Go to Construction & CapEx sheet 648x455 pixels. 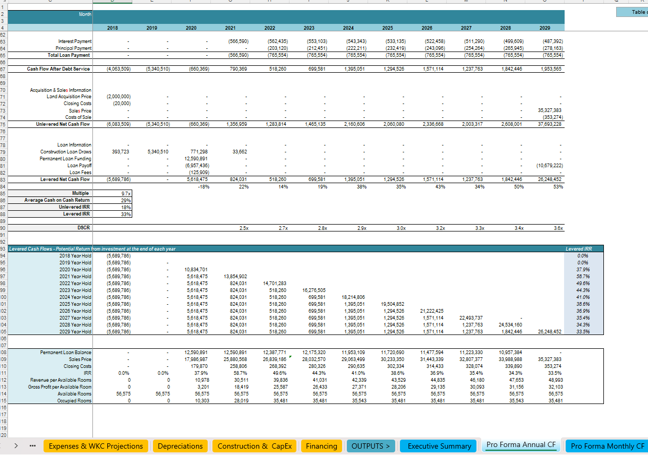pos(254,446)
